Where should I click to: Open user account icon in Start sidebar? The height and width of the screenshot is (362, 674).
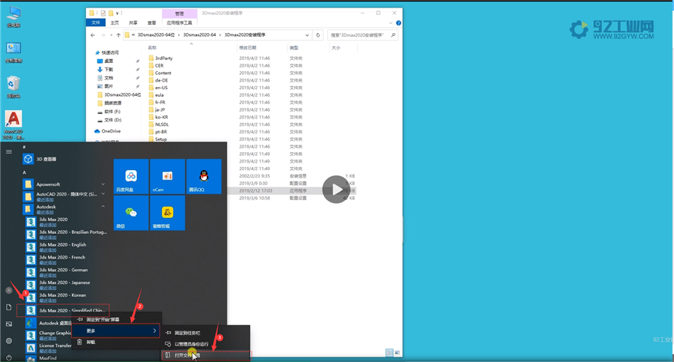point(8,291)
